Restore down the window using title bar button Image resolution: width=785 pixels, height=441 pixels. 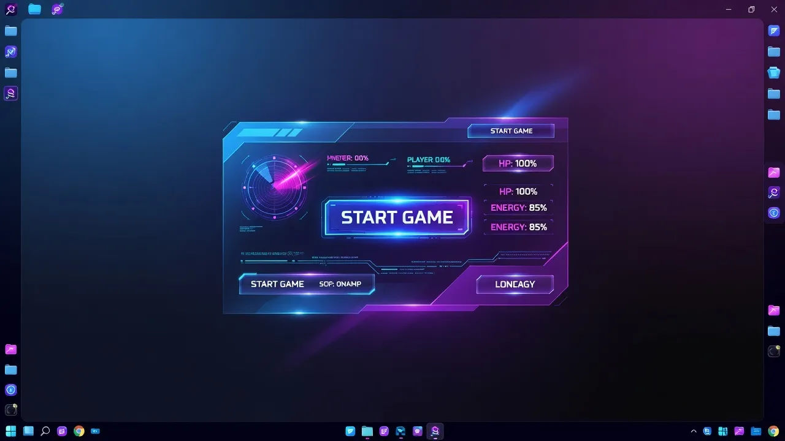[x=751, y=9]
